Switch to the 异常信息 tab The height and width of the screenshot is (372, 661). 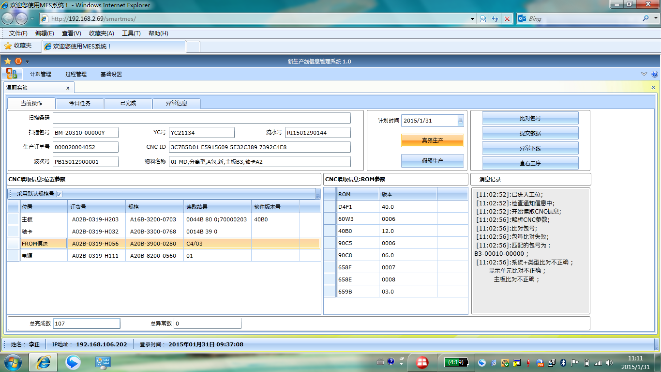tap(176, 103)
